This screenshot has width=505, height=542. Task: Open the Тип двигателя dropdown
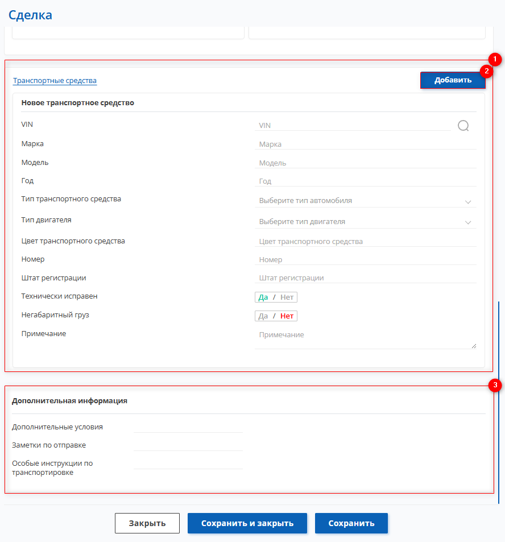pos(365,222)
